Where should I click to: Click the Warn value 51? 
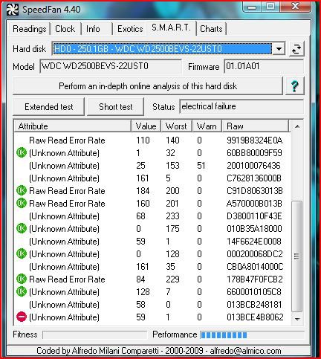(201, 166)
